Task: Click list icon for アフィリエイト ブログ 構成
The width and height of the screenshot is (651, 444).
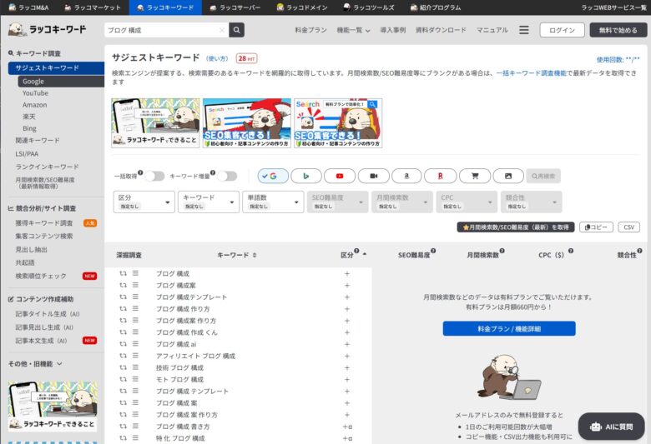Action: tap(135, 356)
